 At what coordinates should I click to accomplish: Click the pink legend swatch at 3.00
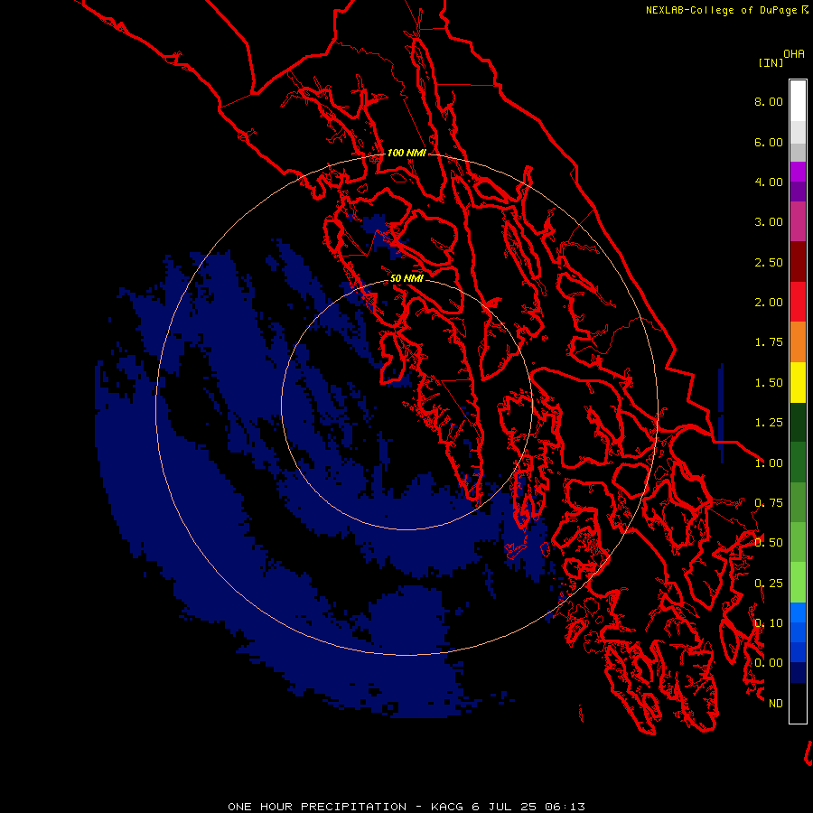[798, 221]
